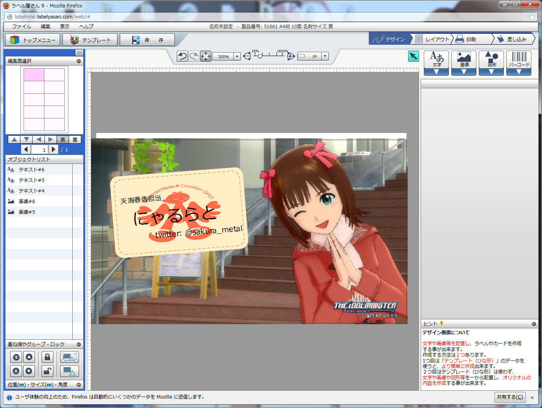Switch to the back side 裏
The width and height of the screenshot is (542, 408).
[75, 140]
